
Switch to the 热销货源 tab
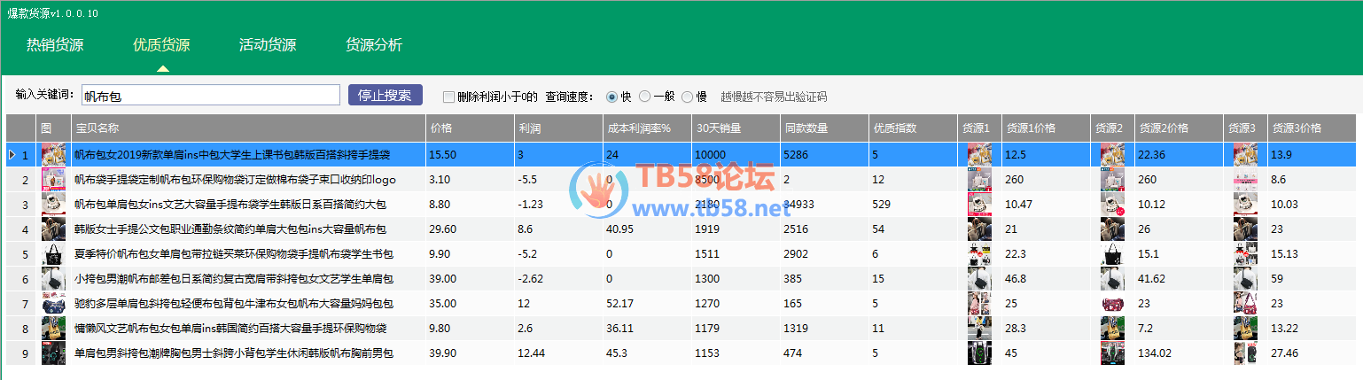click(x=55, y=45)
